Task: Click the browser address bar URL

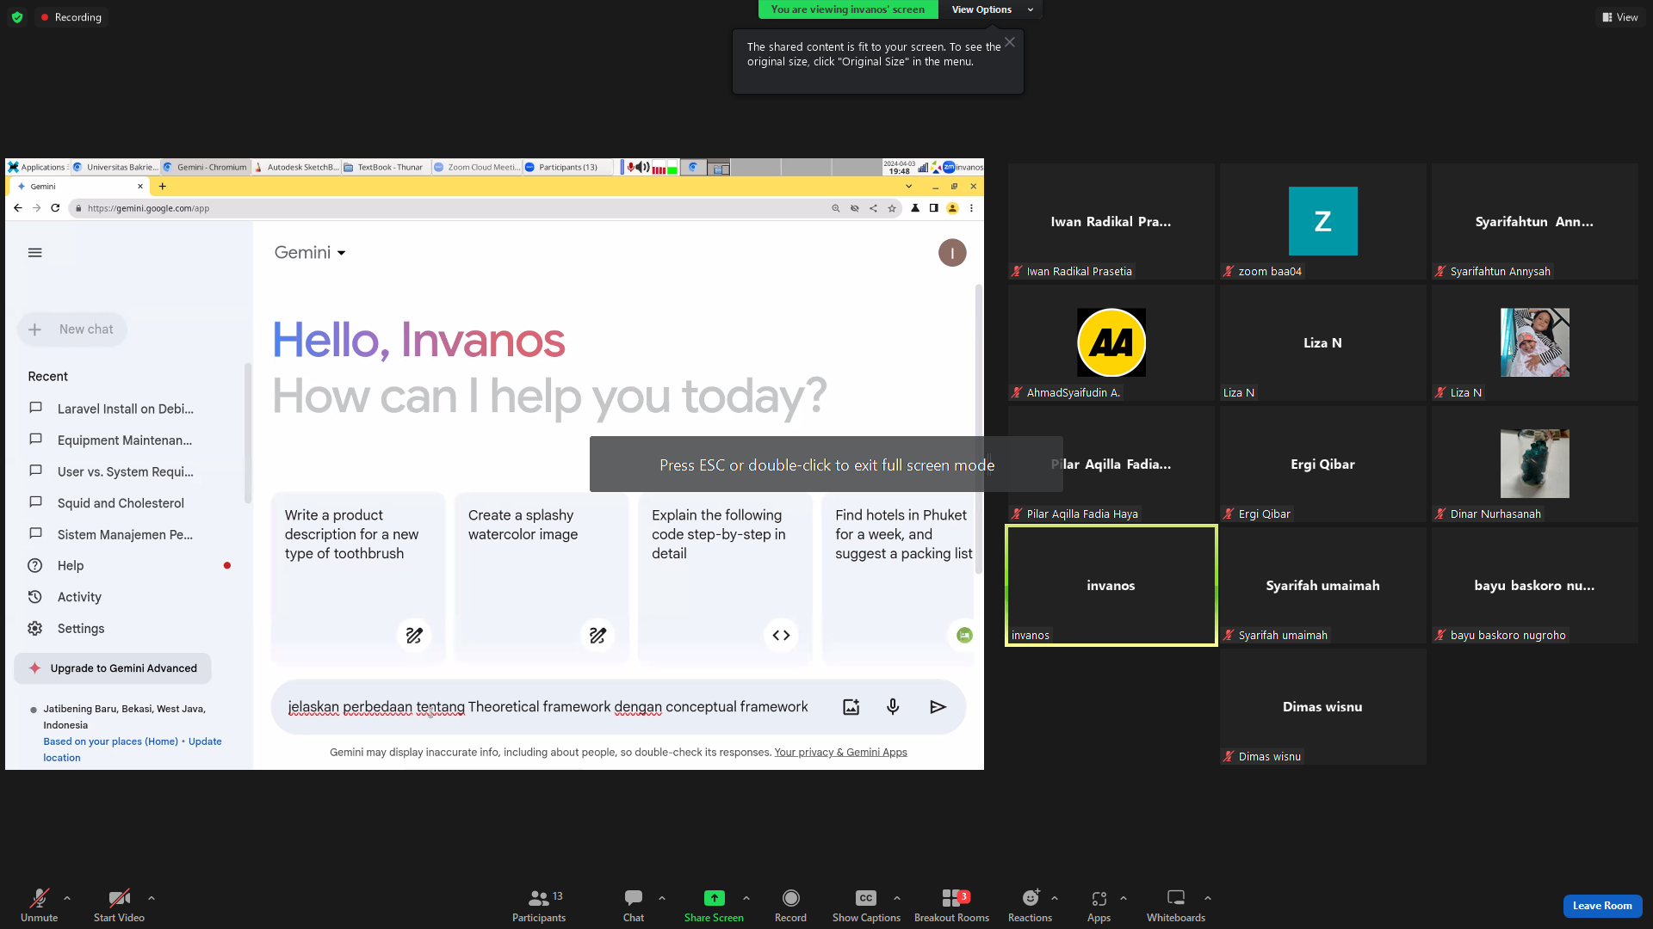Action: click(148, 208)
